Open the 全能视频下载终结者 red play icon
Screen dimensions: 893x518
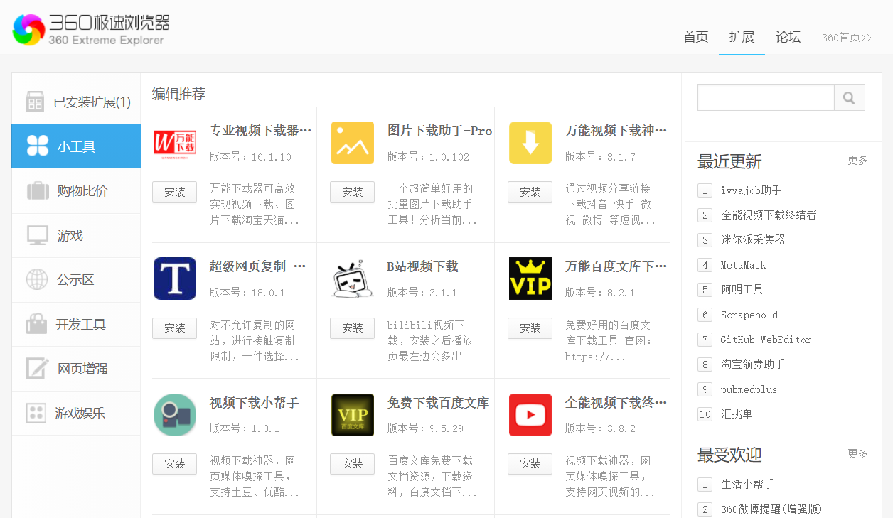click(530, 415)
